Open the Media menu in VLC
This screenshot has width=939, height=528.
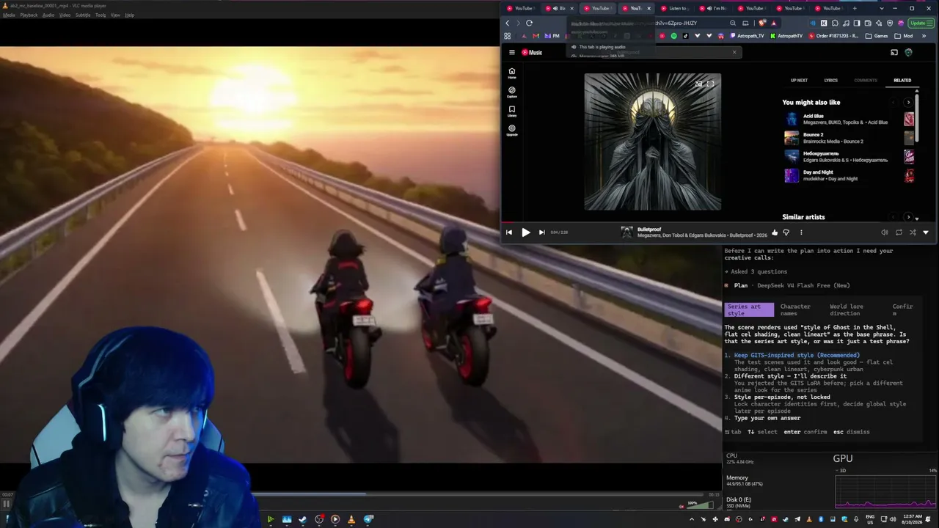(x=8, y=15)
